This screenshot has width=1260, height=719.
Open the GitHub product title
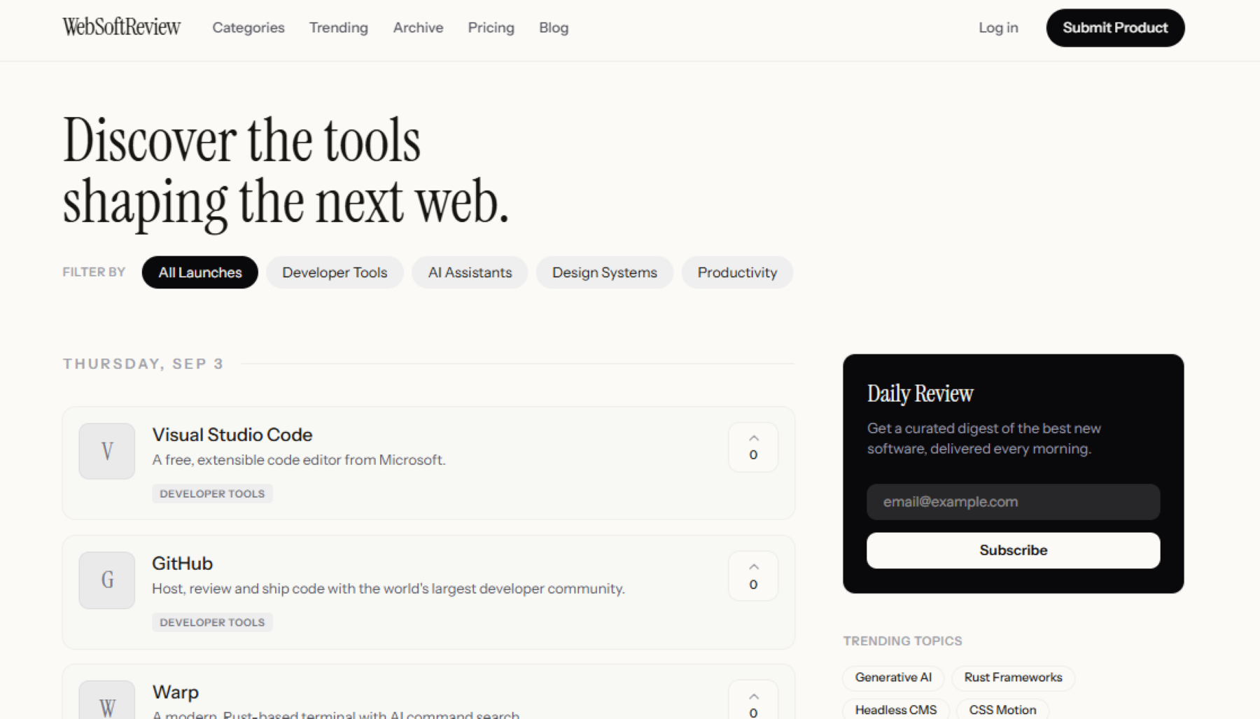click(183, 564)
